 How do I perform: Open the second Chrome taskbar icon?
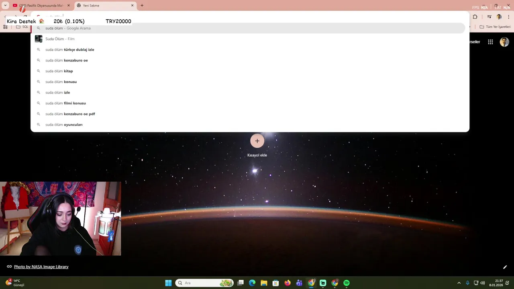pyautogui.click(x=335, y=283)
